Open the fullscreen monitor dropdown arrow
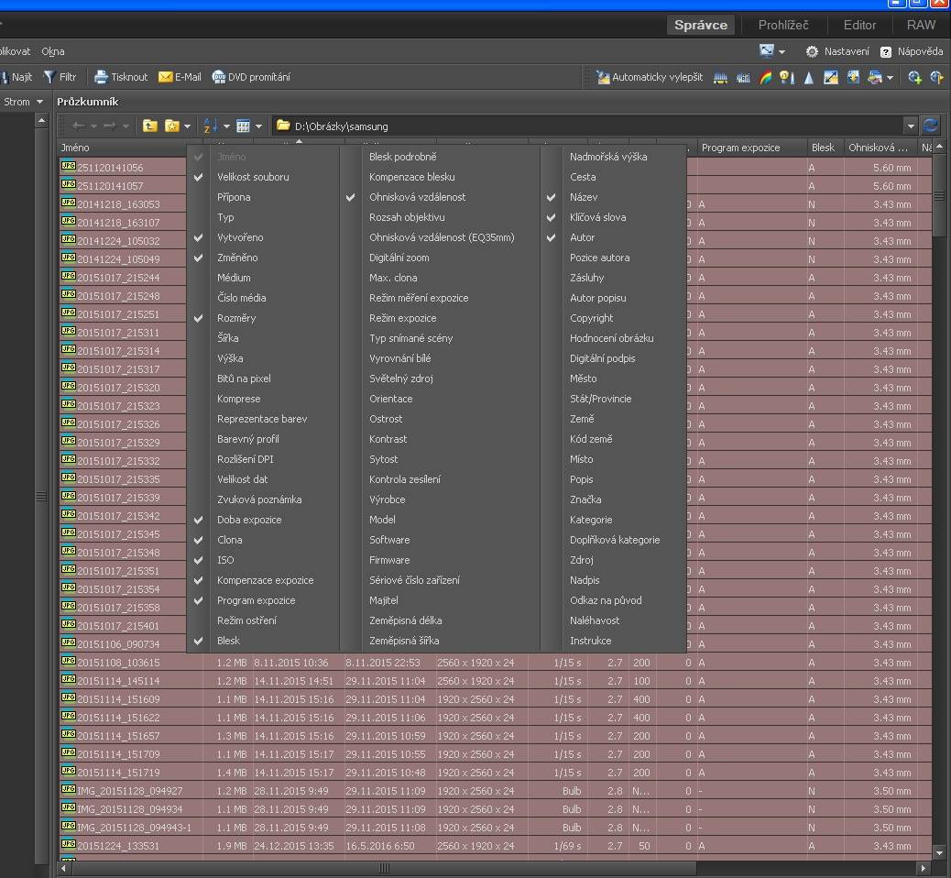Viewport: 951px width, 878px height. coord(782,51)
